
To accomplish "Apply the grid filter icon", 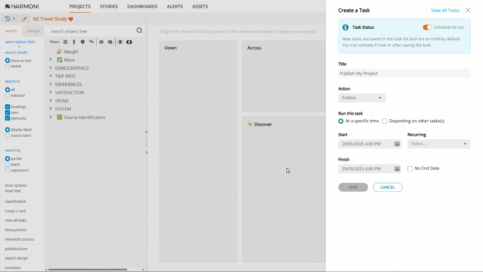I will point(65,42).
